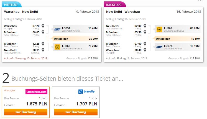
Task: Click the Lufthansa logo for flight LH763
Action: (x=159, y=29)
